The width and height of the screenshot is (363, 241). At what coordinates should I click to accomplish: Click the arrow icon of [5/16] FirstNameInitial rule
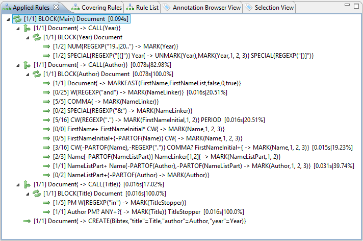[x=46, y=120]
